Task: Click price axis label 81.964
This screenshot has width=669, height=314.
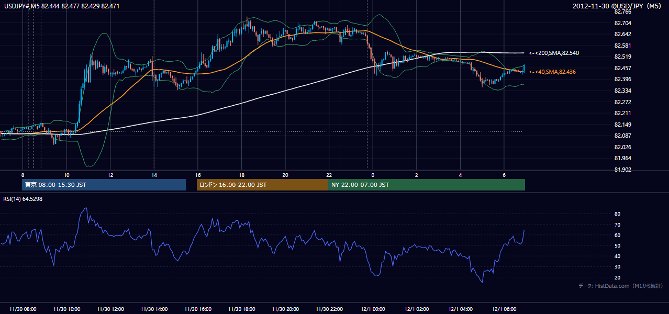Action: pos(622,158)
